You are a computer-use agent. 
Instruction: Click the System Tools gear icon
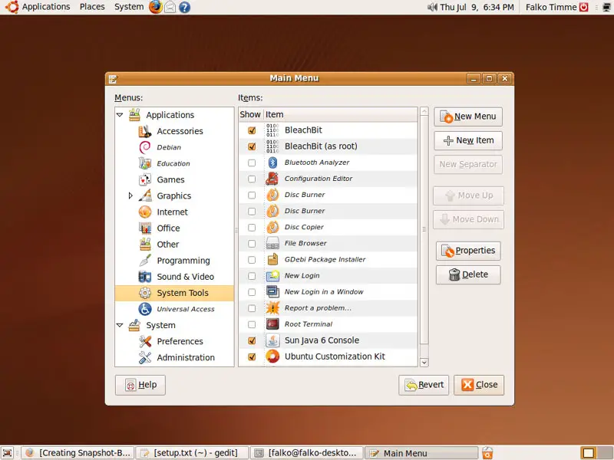tap(145, 293)
